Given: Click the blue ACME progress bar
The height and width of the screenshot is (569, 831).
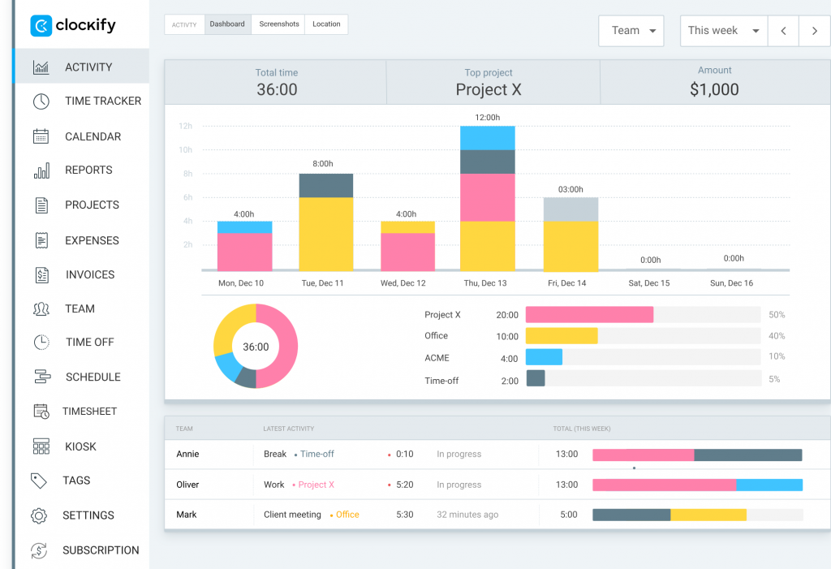Looking at the screenshot, I should click(x=544, y=357).
